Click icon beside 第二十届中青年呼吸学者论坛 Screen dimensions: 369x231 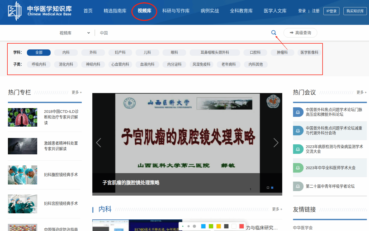click(298, 186)
